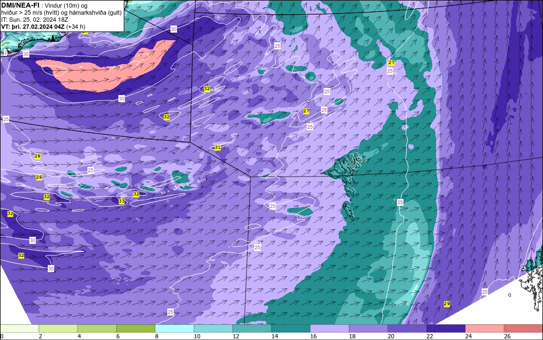Click the yellow '29' maximum gust label
Image resolution: width=543 pixels, height=340 pixels.
(447, 304)
